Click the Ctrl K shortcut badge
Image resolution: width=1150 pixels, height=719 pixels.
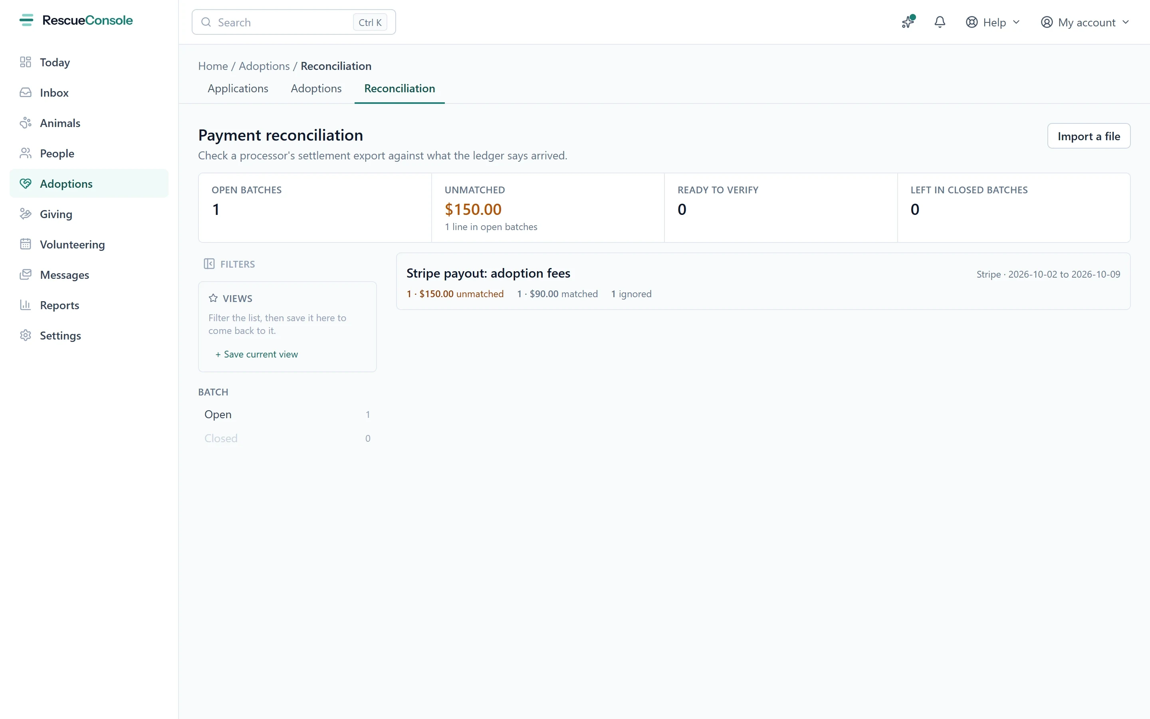[x=370, y=22]
